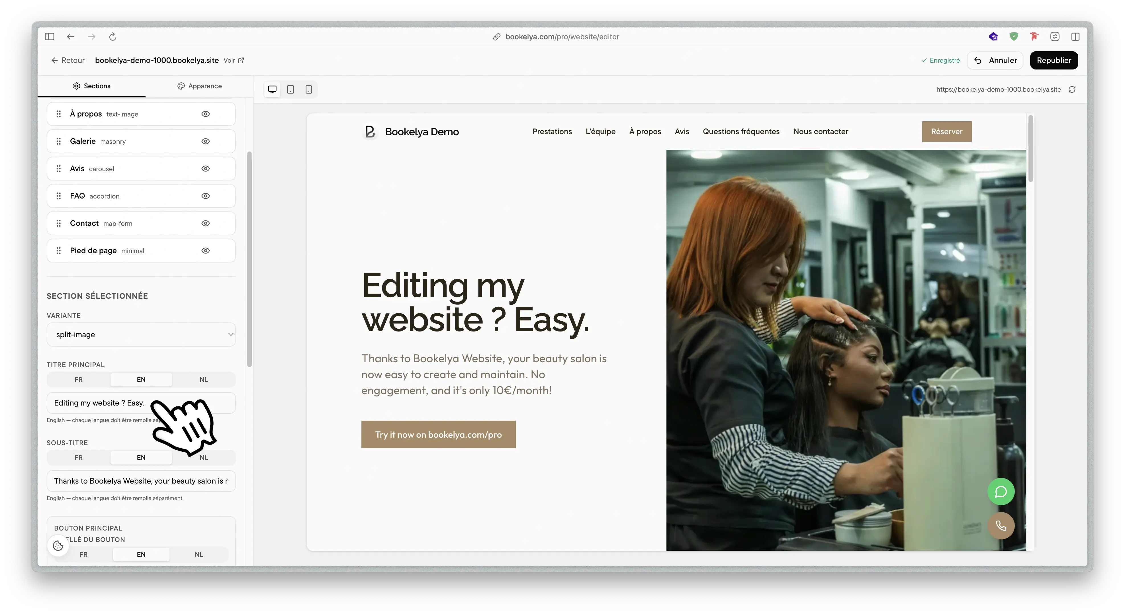Screen dimensions: 1125x614
Task: Reload the page with the refresh icon
Action: tap(113, 37)
